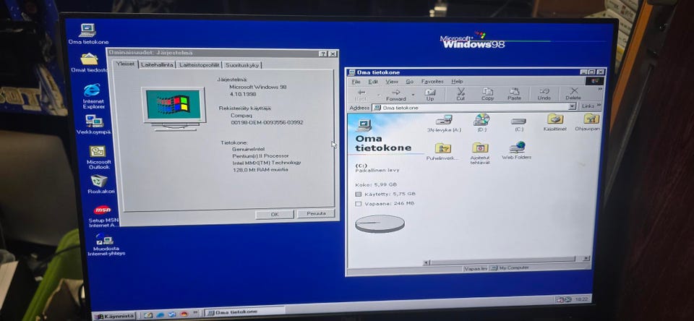Expand hidden toolbar buttons chevron after Delete
Screen dimensions: 694x321
600,89
